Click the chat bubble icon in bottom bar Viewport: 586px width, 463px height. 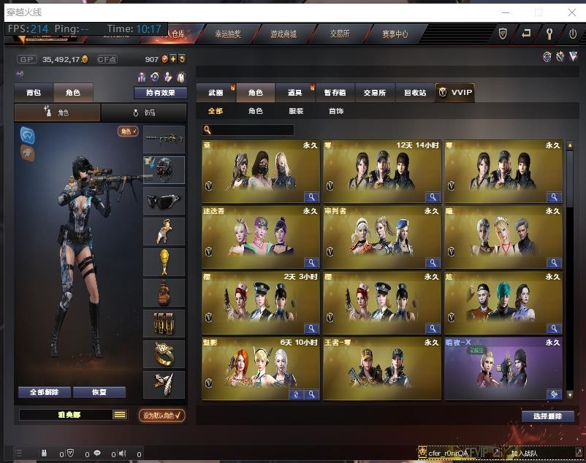(97, 453)
